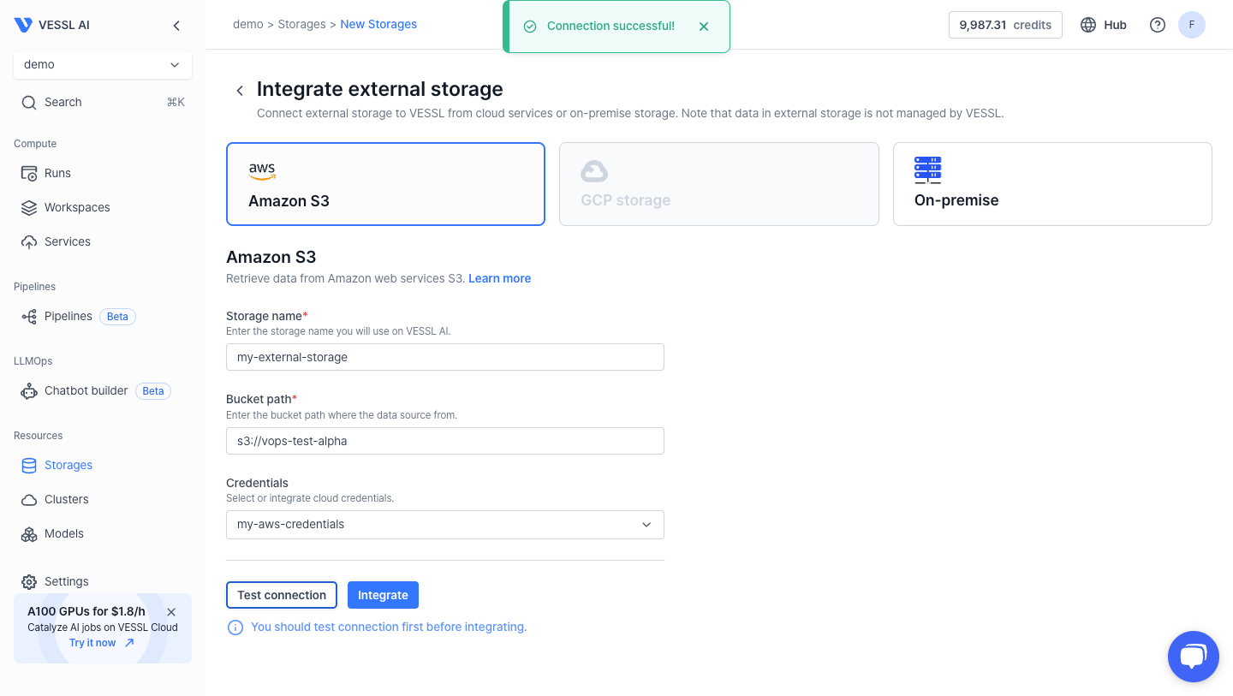The image size is (1233, 696).
Task: Expand the Credentials dropdown
Action: (x=445, y=524)
